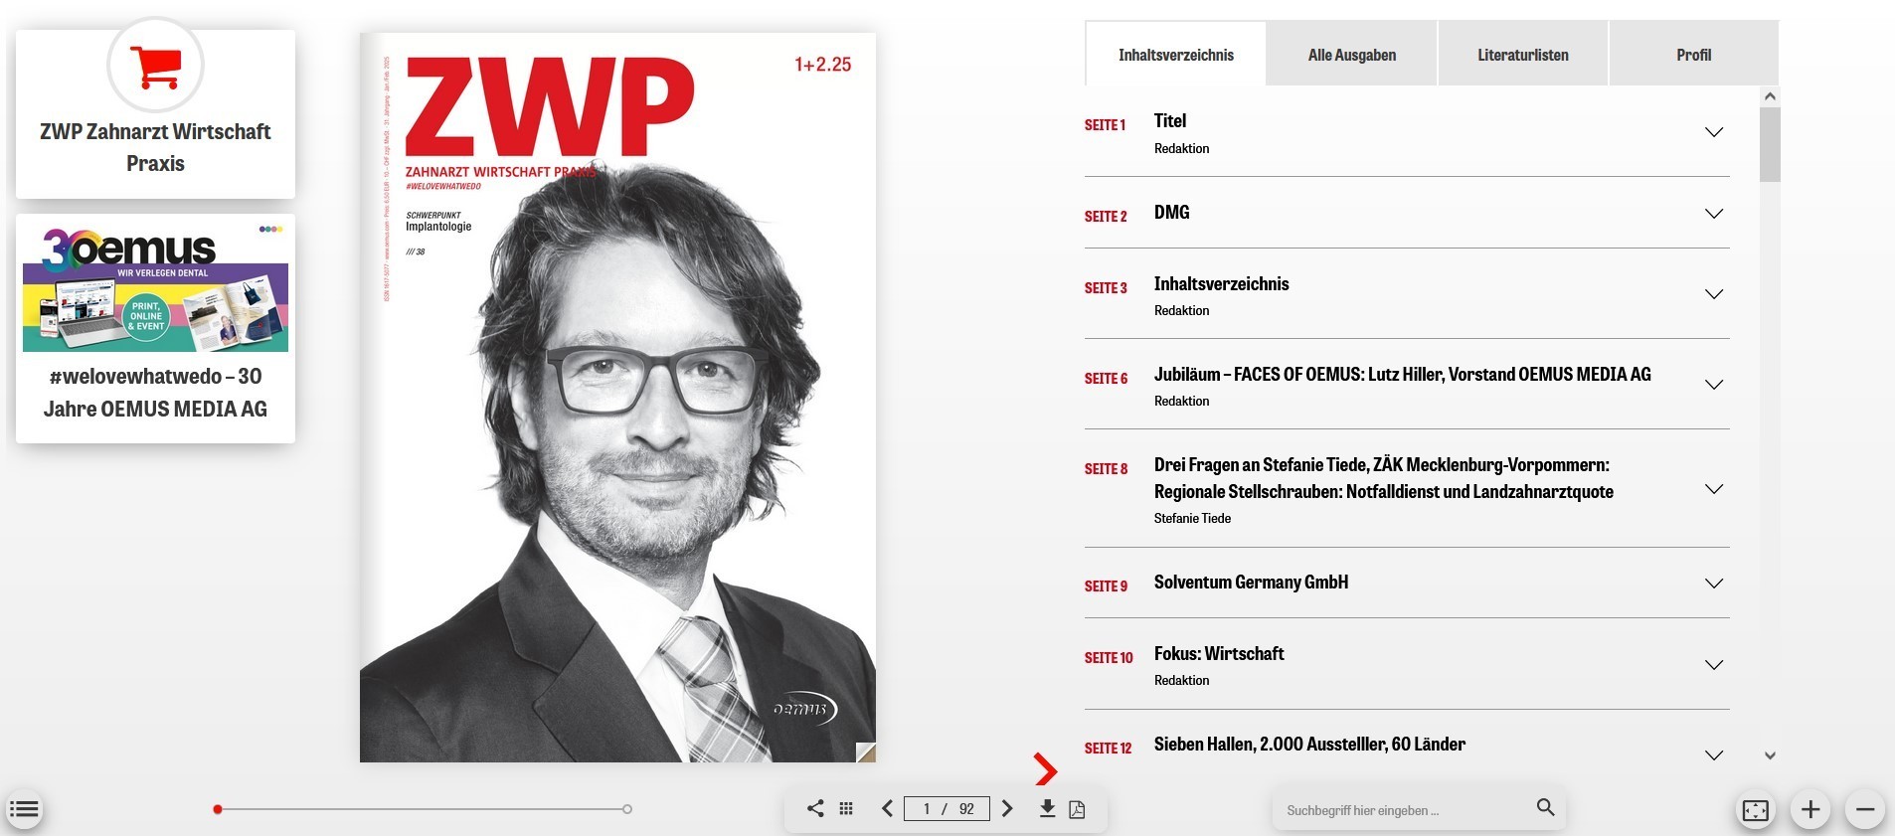The image size is (1895, 836).
Task: Open the Titel entry on Seite 1
Action: [x=1170, y=120]
